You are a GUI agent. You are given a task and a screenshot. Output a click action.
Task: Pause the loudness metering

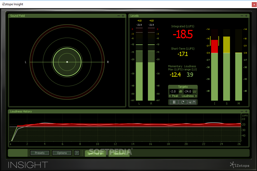point(174,102)
